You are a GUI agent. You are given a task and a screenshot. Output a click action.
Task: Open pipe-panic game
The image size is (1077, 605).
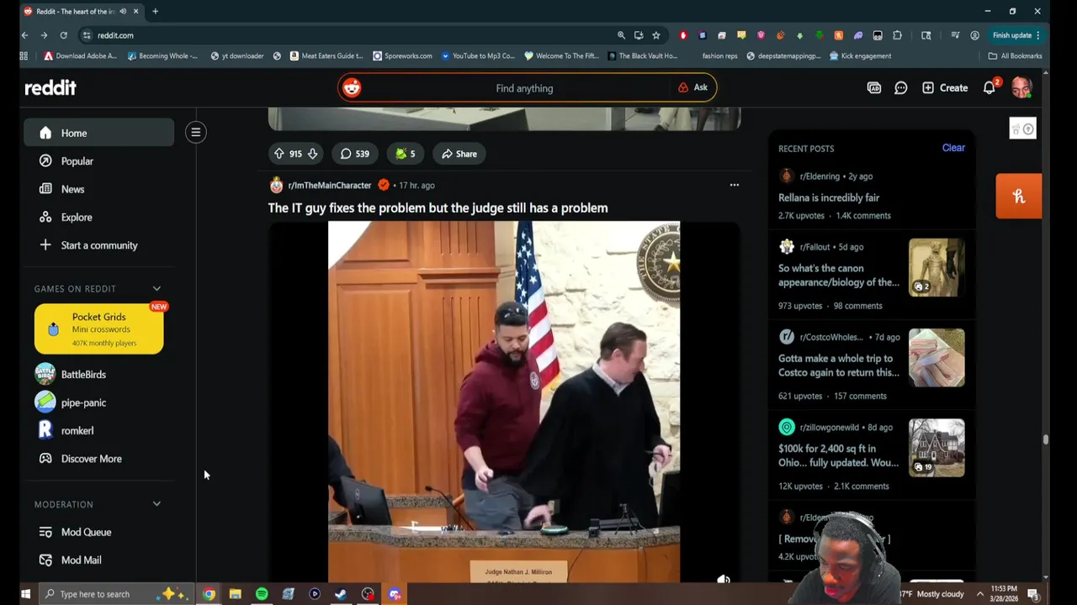coord(98,402)
